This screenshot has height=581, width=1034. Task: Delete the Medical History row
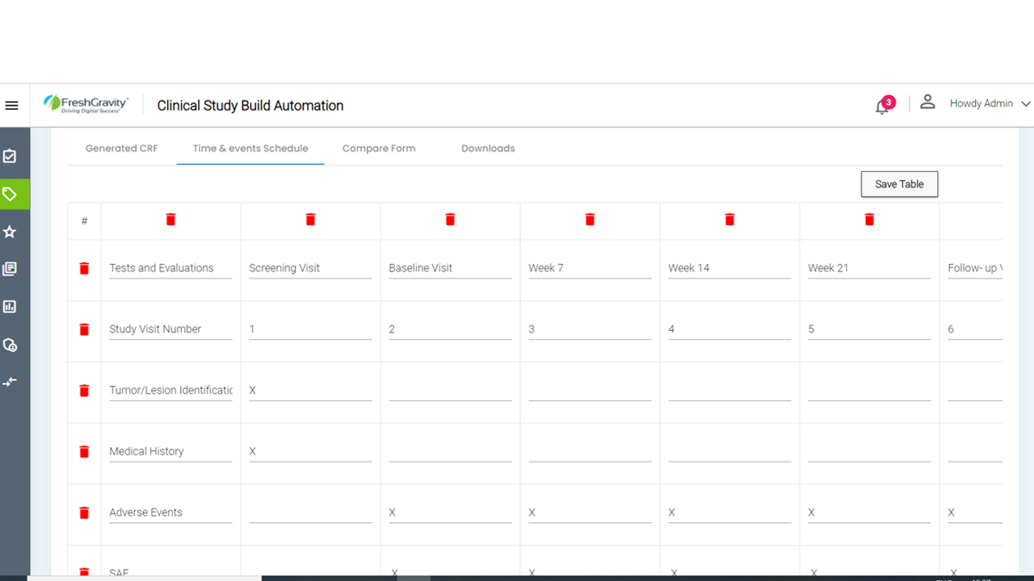click(84, 452)
